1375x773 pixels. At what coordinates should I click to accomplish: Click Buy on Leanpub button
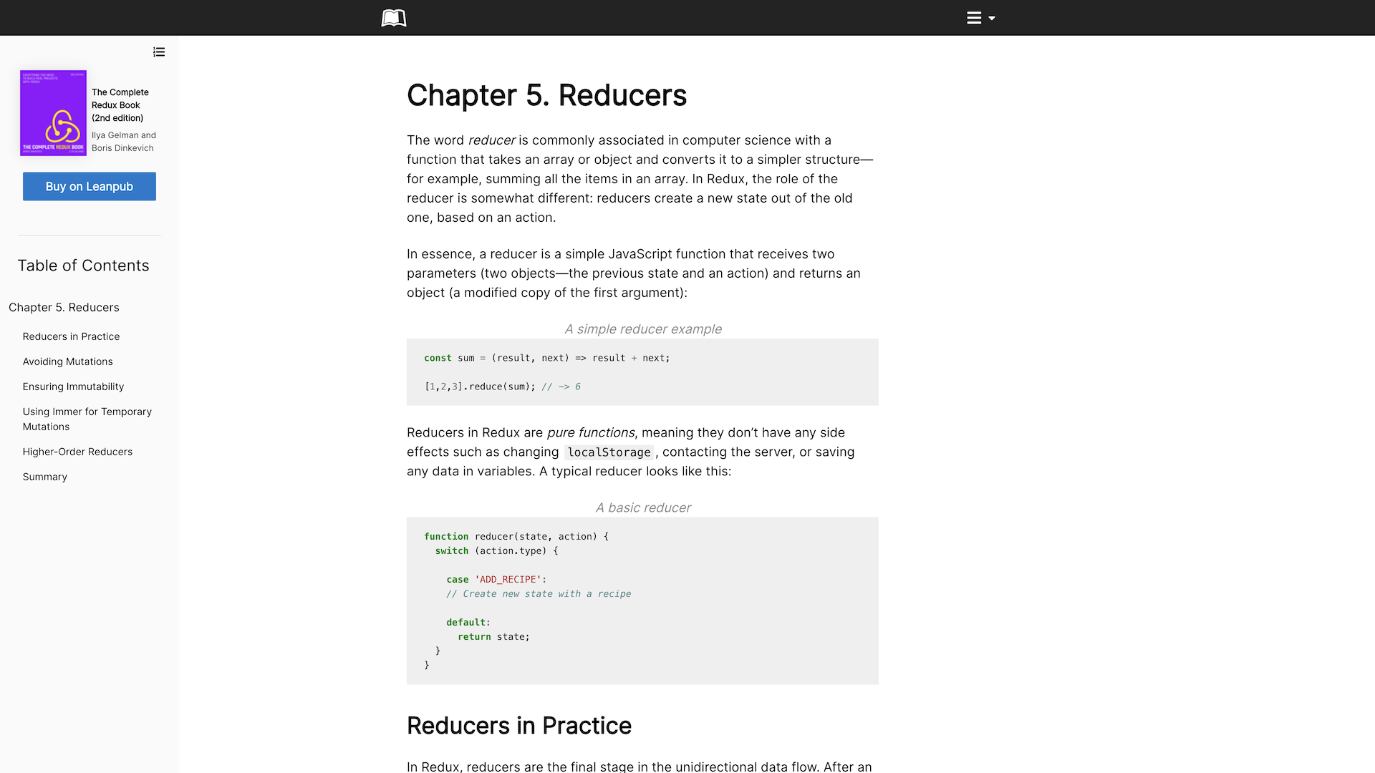click(x=89, y=186)
